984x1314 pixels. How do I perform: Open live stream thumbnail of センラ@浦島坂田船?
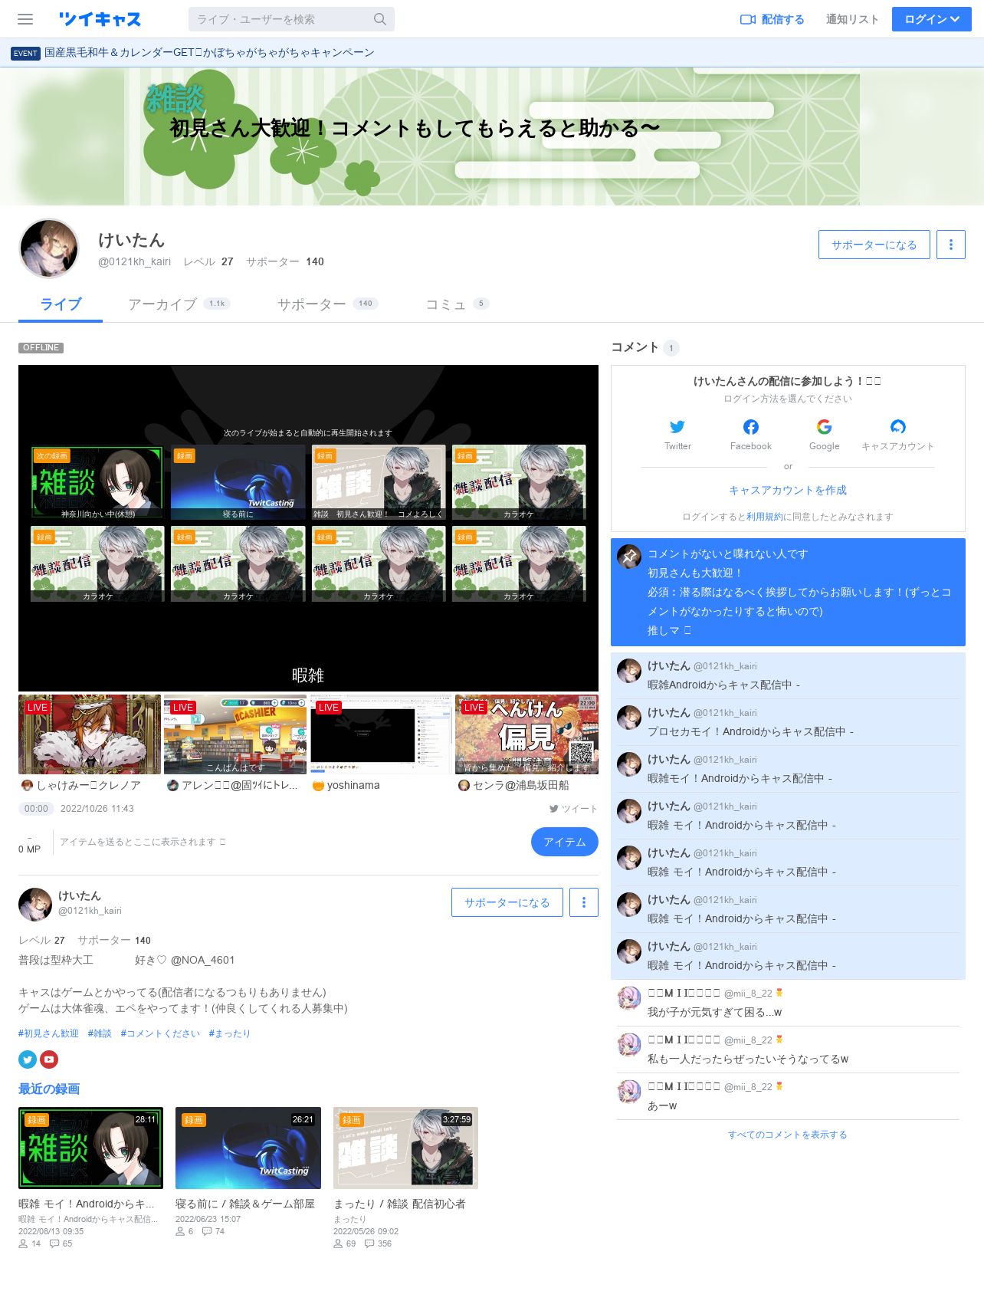[526, 734]
